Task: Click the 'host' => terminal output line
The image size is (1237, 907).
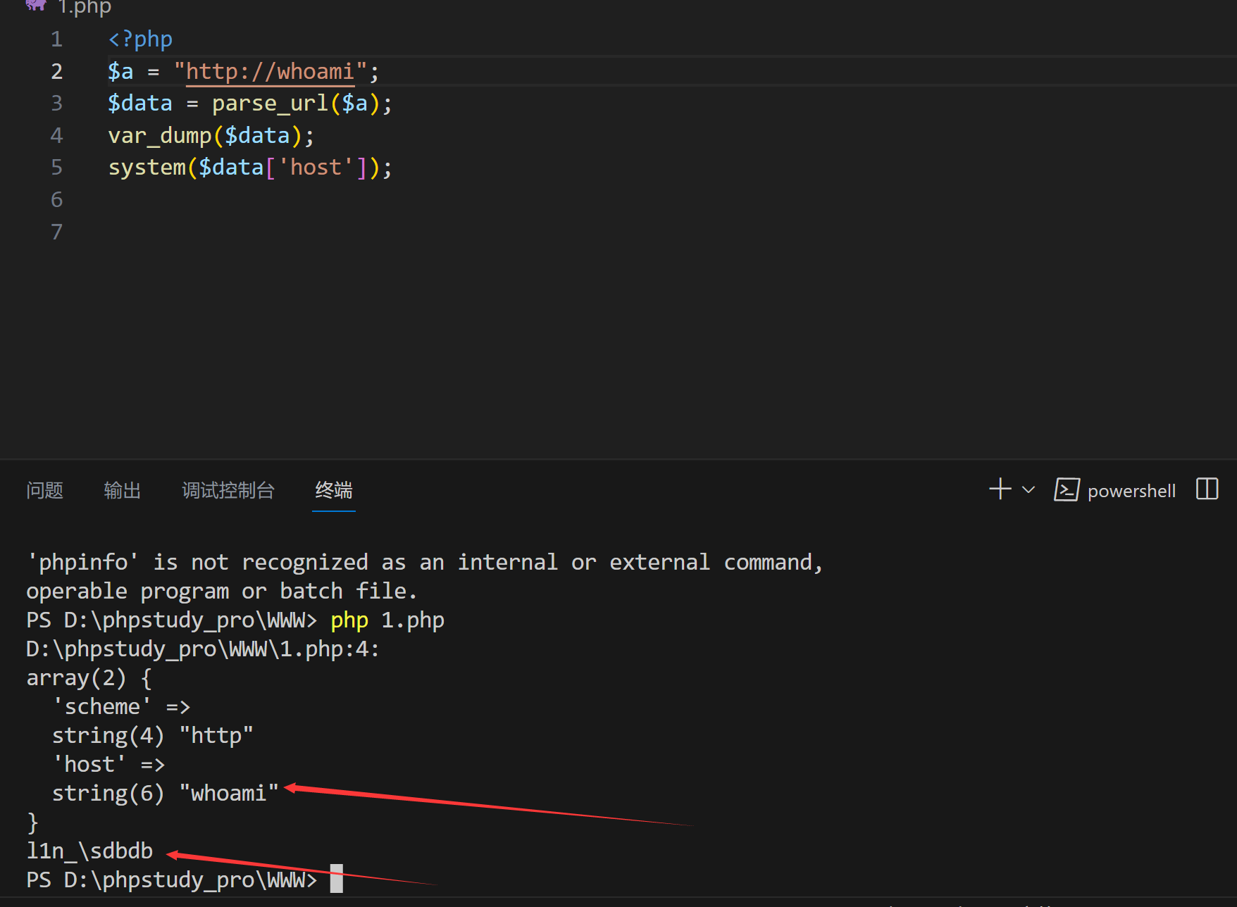Action: pos(108,765)
